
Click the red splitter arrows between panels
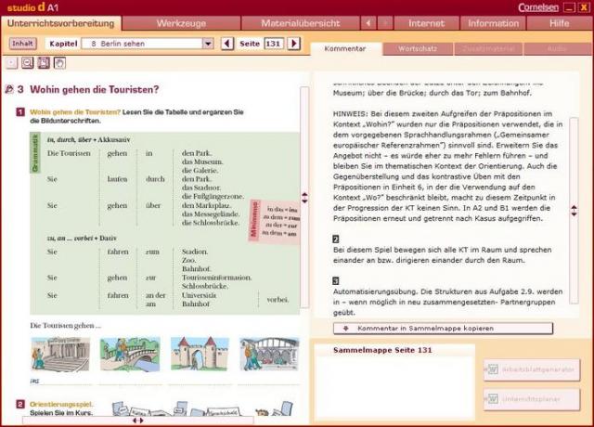click(x=304, y=197)
